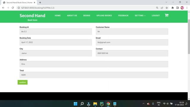The height and width of the screenshot is (107, 190).
Task: Toggle the browser side panel
Action: (178, 8)
